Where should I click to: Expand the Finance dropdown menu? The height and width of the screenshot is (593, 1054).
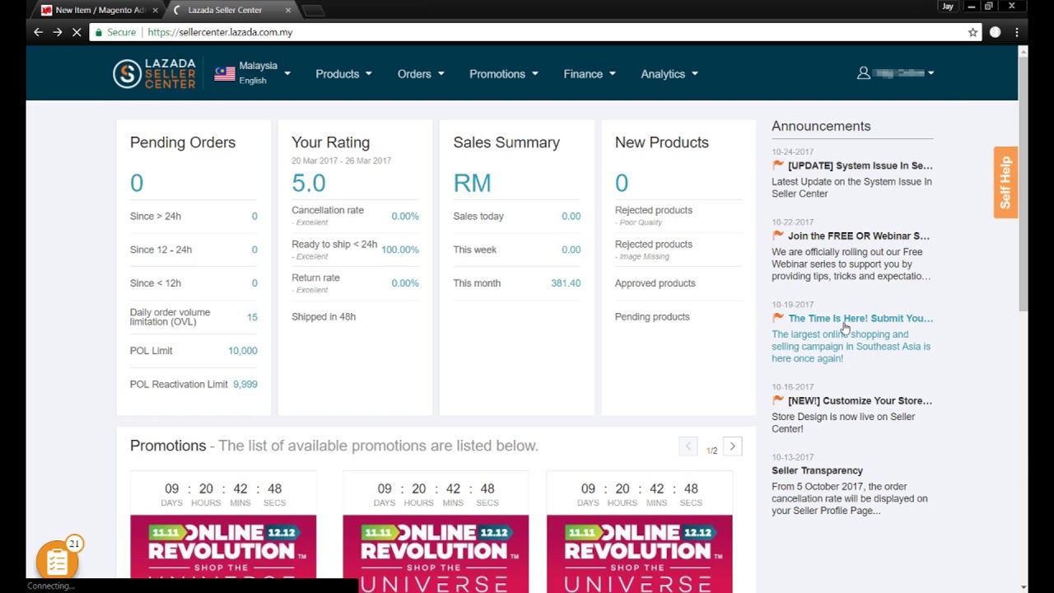pos(590,74)
